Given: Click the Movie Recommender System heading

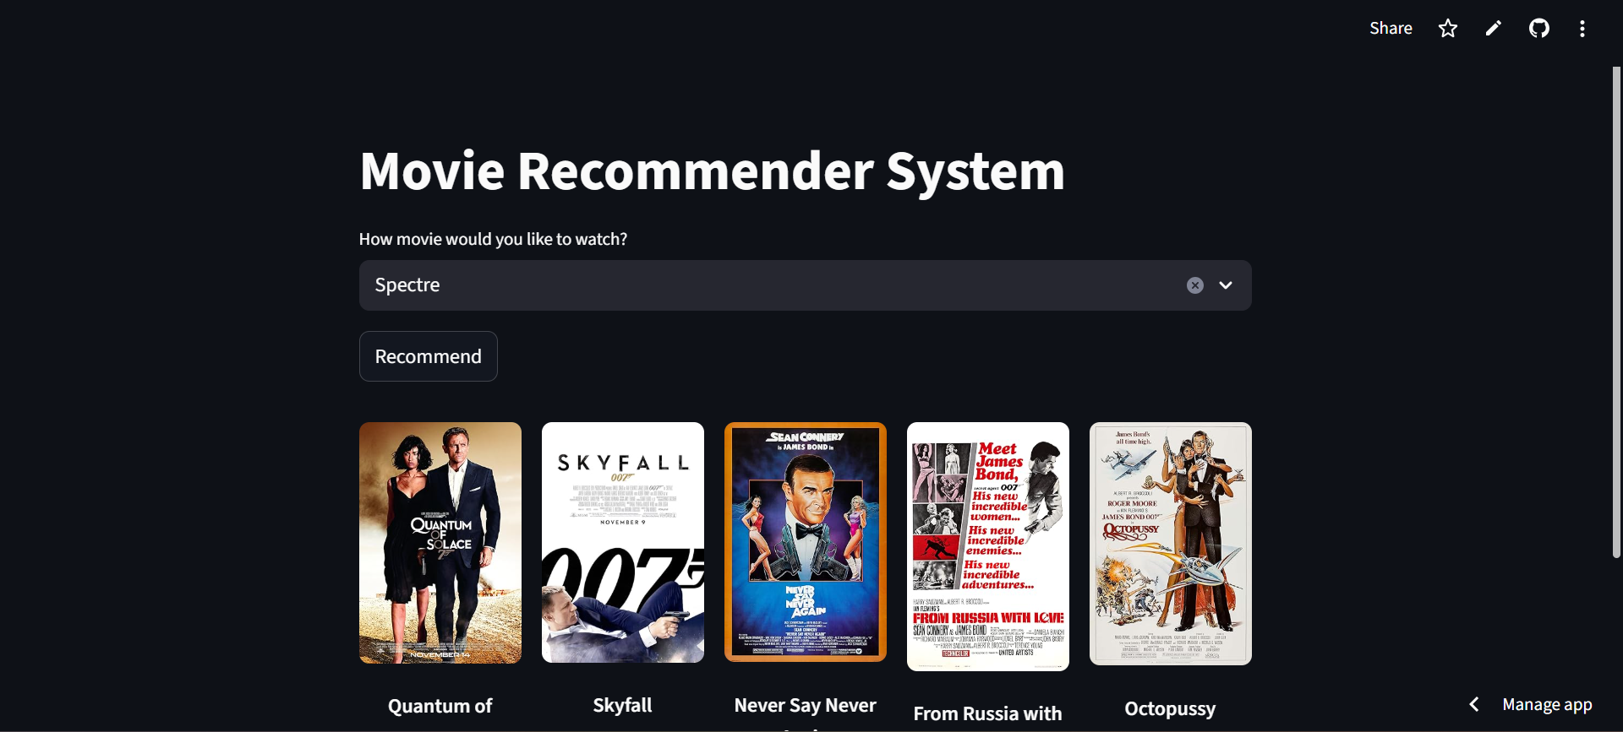Looking at the screenshot, I should [712, 171].
